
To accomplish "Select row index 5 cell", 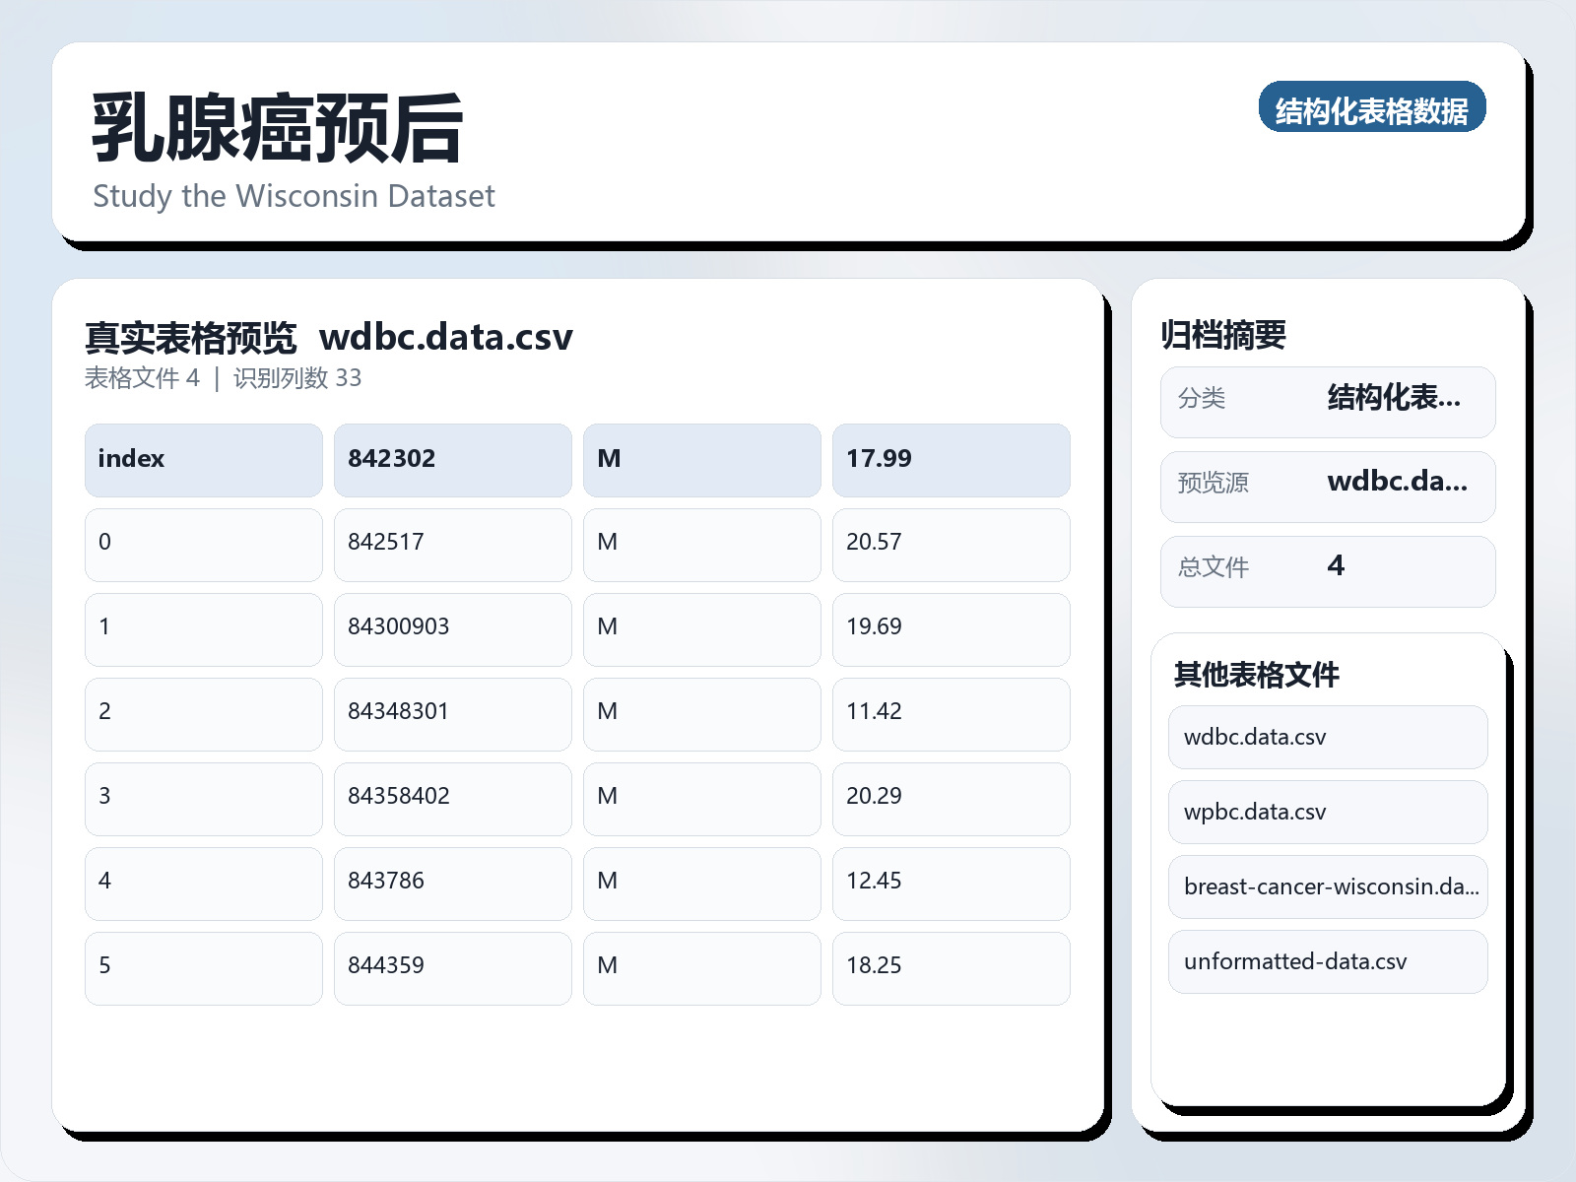I will point(203,967).
